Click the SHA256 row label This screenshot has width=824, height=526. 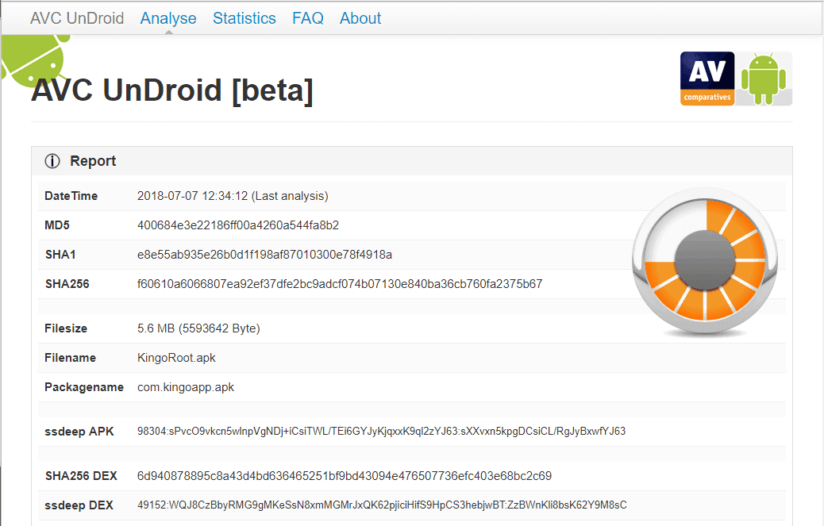click(67, 284)
